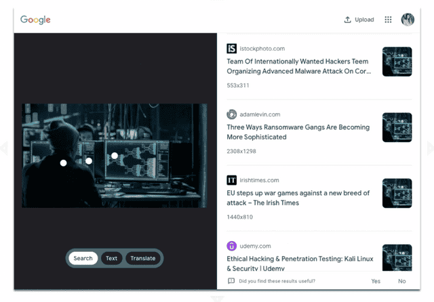Switch to Translate mode
Image resolution: width=434 pixels, height=302 pixels.
pos(143,259)
